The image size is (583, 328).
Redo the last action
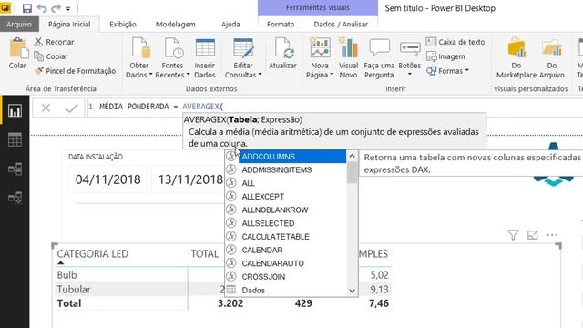pos(56,8)
